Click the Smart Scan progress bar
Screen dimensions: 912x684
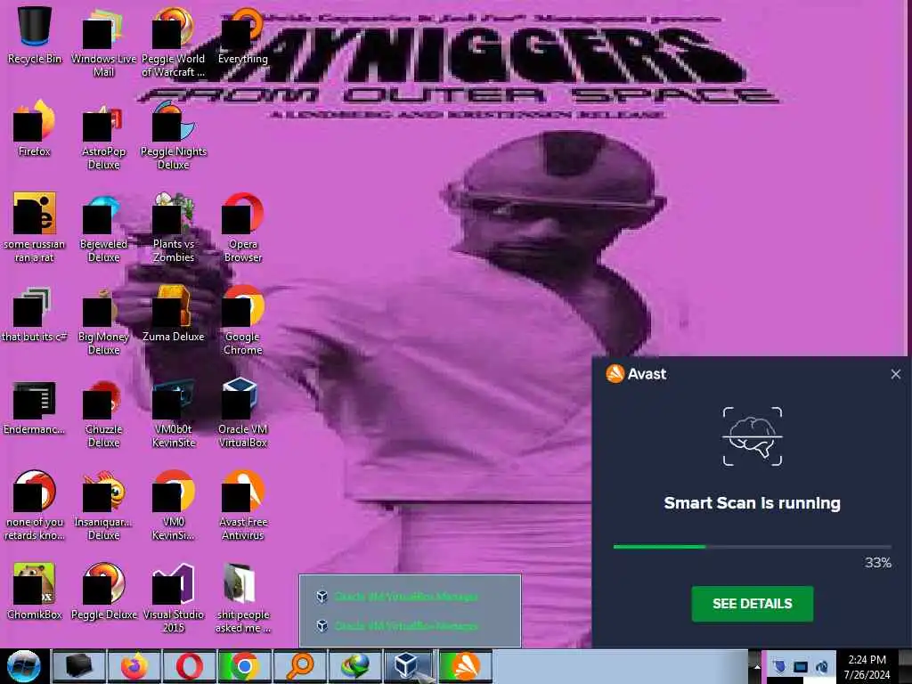click(752, 547)
